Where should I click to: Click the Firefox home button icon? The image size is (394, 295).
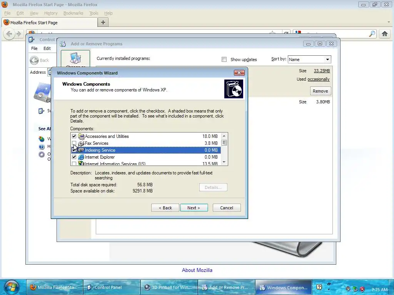tap(385, 34)
